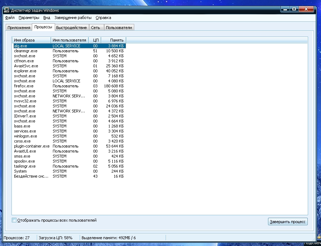Open the Параметры menu
This screenshot has height=246, width=321.
click(29, 18)
